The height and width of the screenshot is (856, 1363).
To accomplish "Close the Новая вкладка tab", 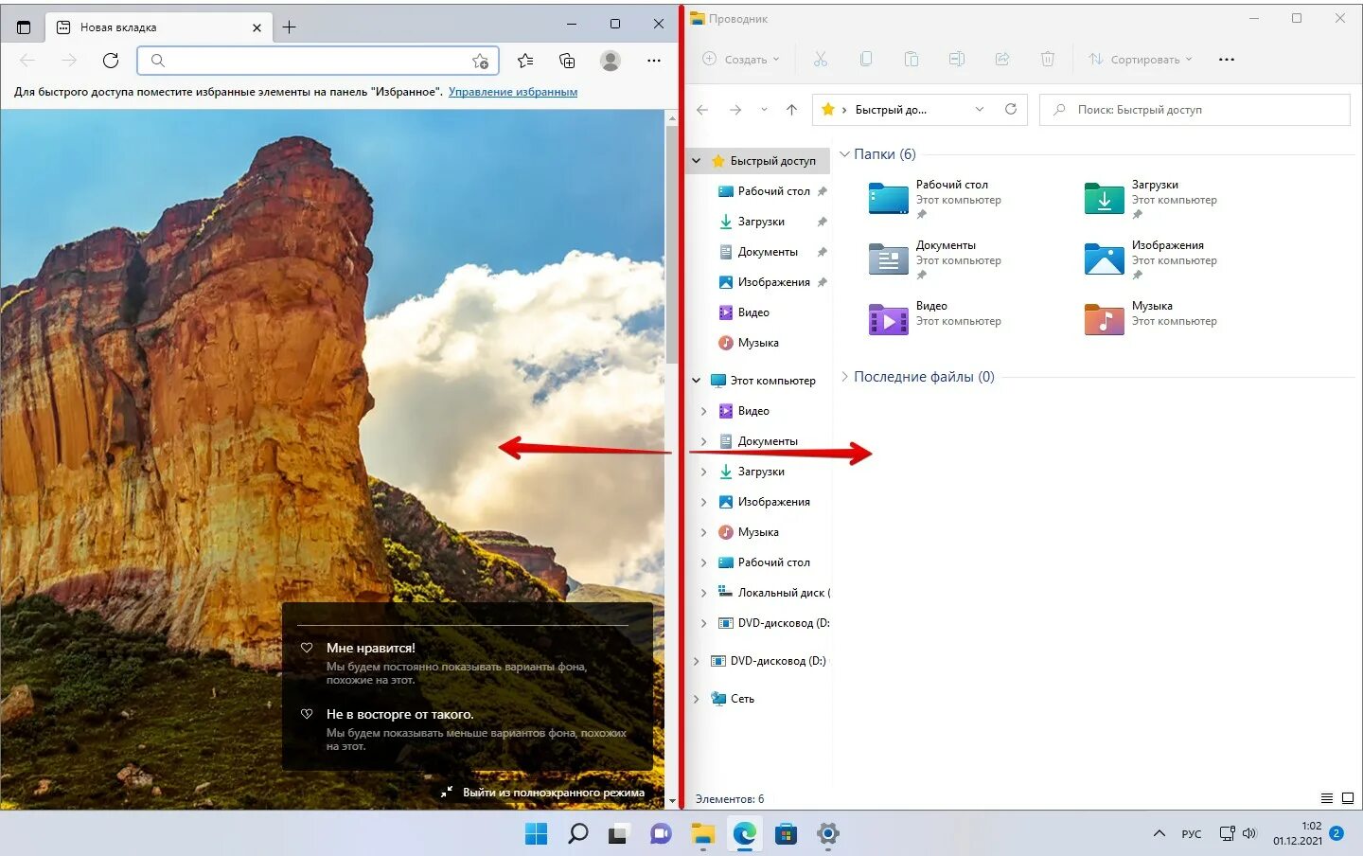I will point(257,27).
